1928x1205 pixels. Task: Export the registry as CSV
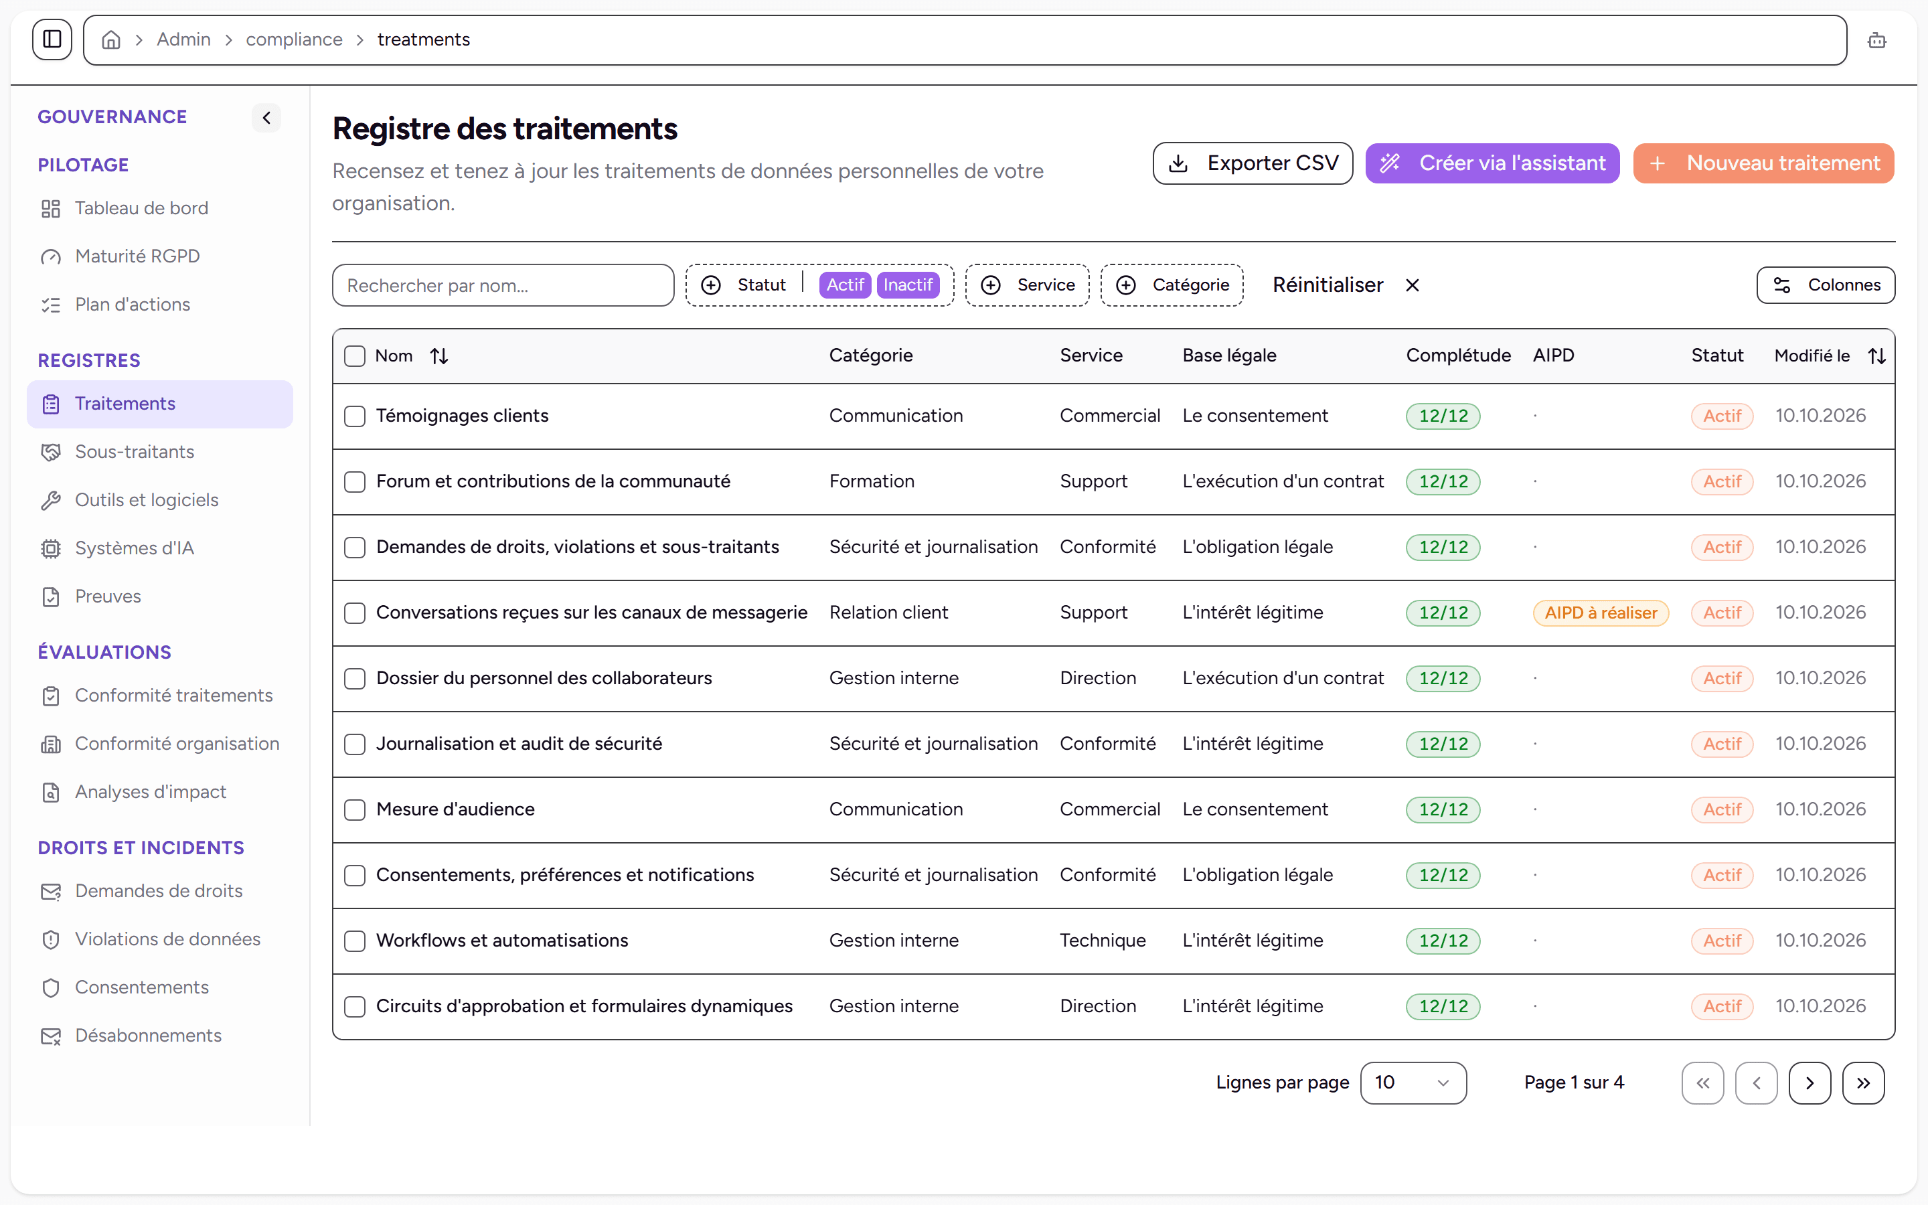coord(1253,163)
